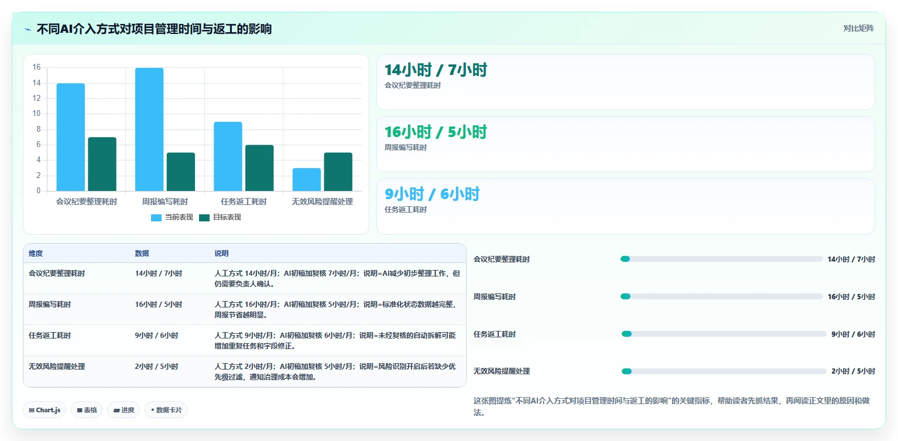Click table cell 任务返工耗时 in 维度 column
This screenshot has width=898, height=441.
[50, 336]
